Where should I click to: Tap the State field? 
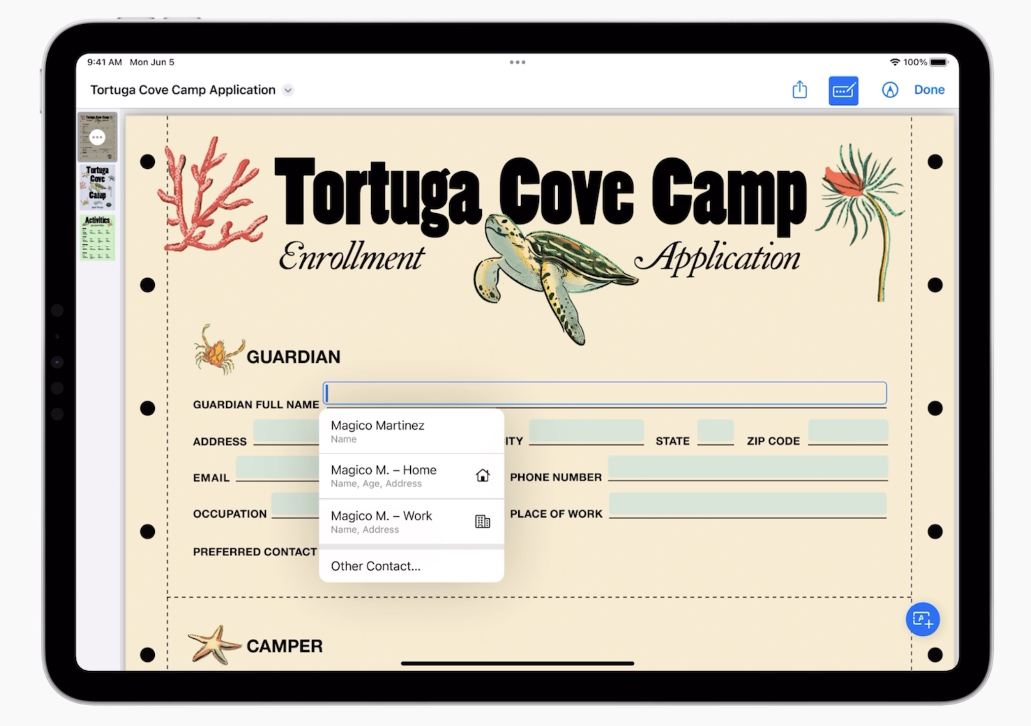(715, 432)
